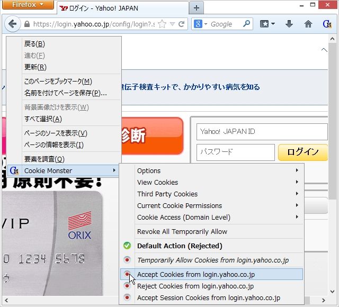Image resolution: width=339 pixels, height=307 pixels.
Task: Collapse page header with the caret
Action: [324, 50]
